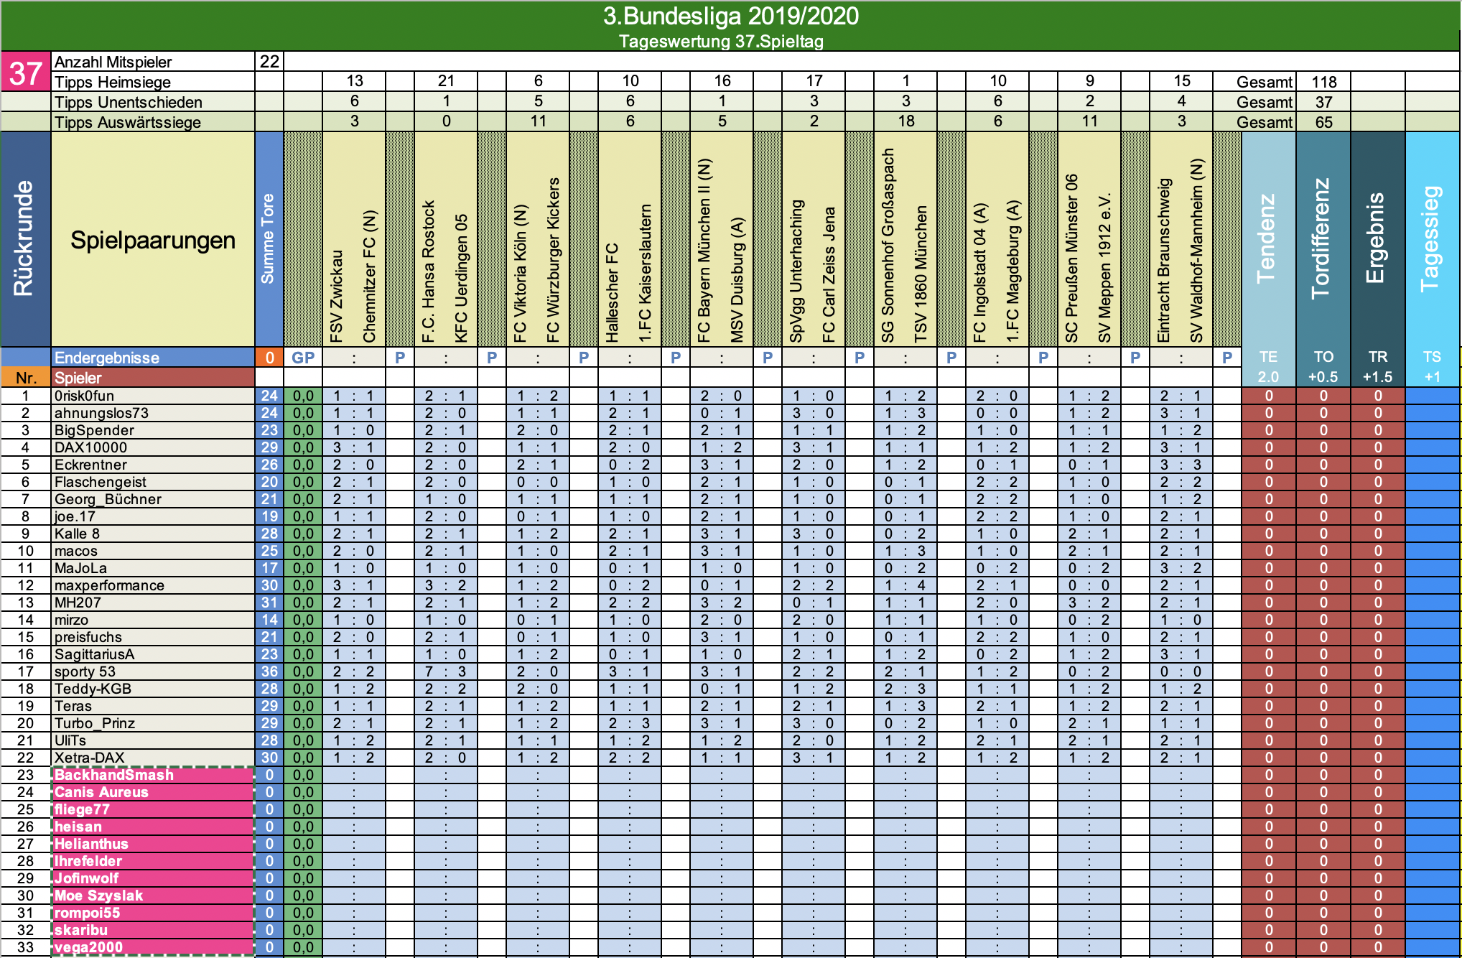Select the 'FC Ingolstadt 04 (A)' header

pos(980,273)
